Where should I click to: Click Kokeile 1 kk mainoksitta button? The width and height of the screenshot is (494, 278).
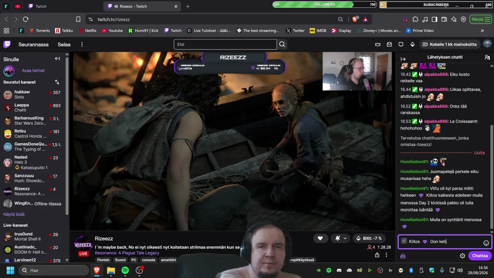click(450, 44)
